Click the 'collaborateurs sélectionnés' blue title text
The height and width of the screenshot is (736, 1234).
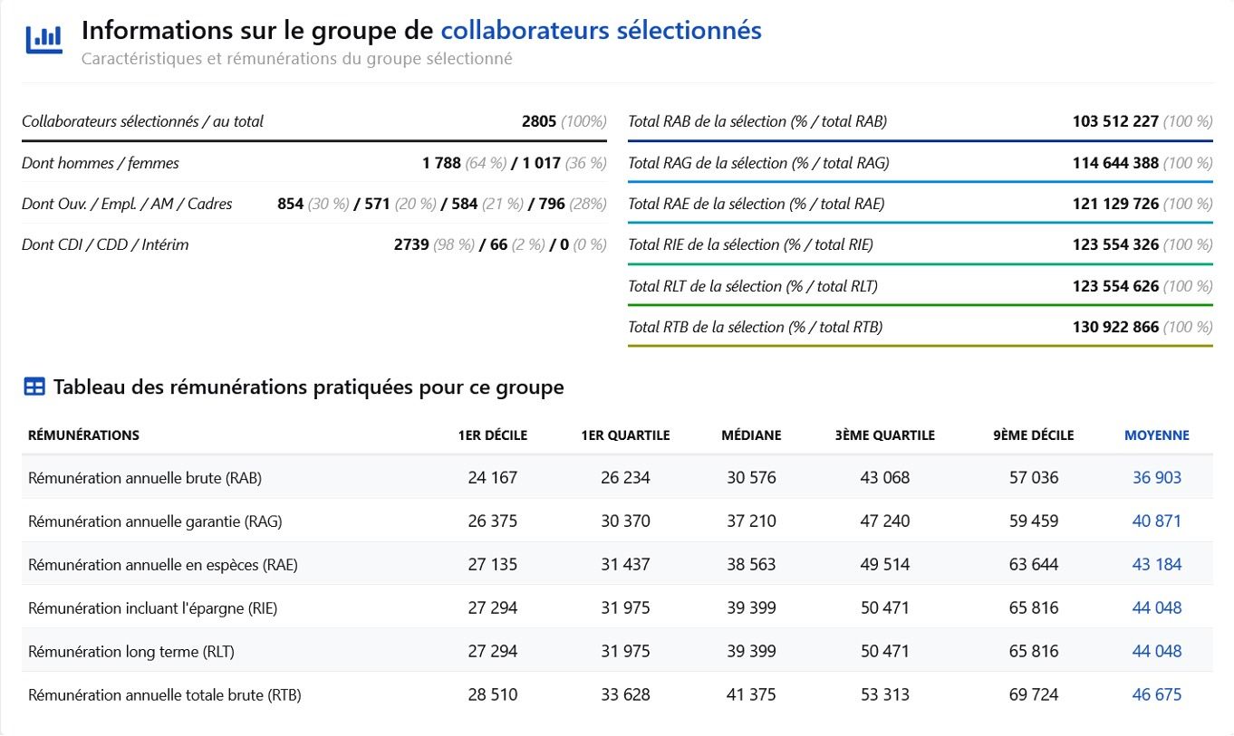tap(601, 30)
